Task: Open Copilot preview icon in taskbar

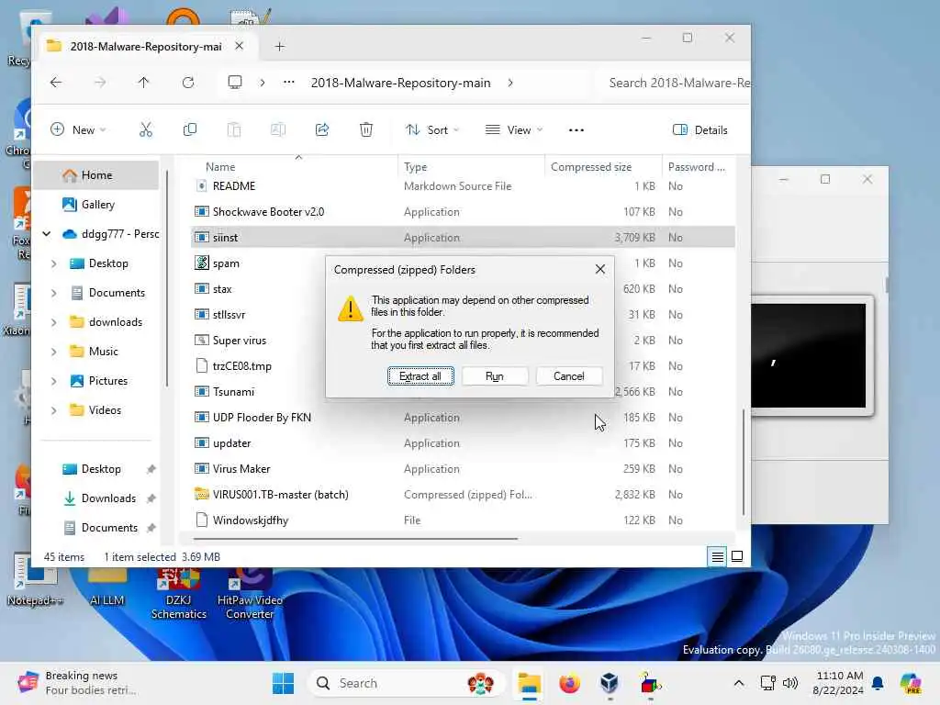Action: [911, 683]
